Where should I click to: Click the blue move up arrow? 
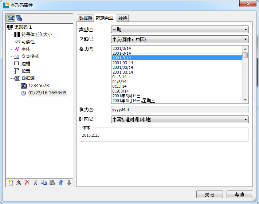click(x=61, y=182)
